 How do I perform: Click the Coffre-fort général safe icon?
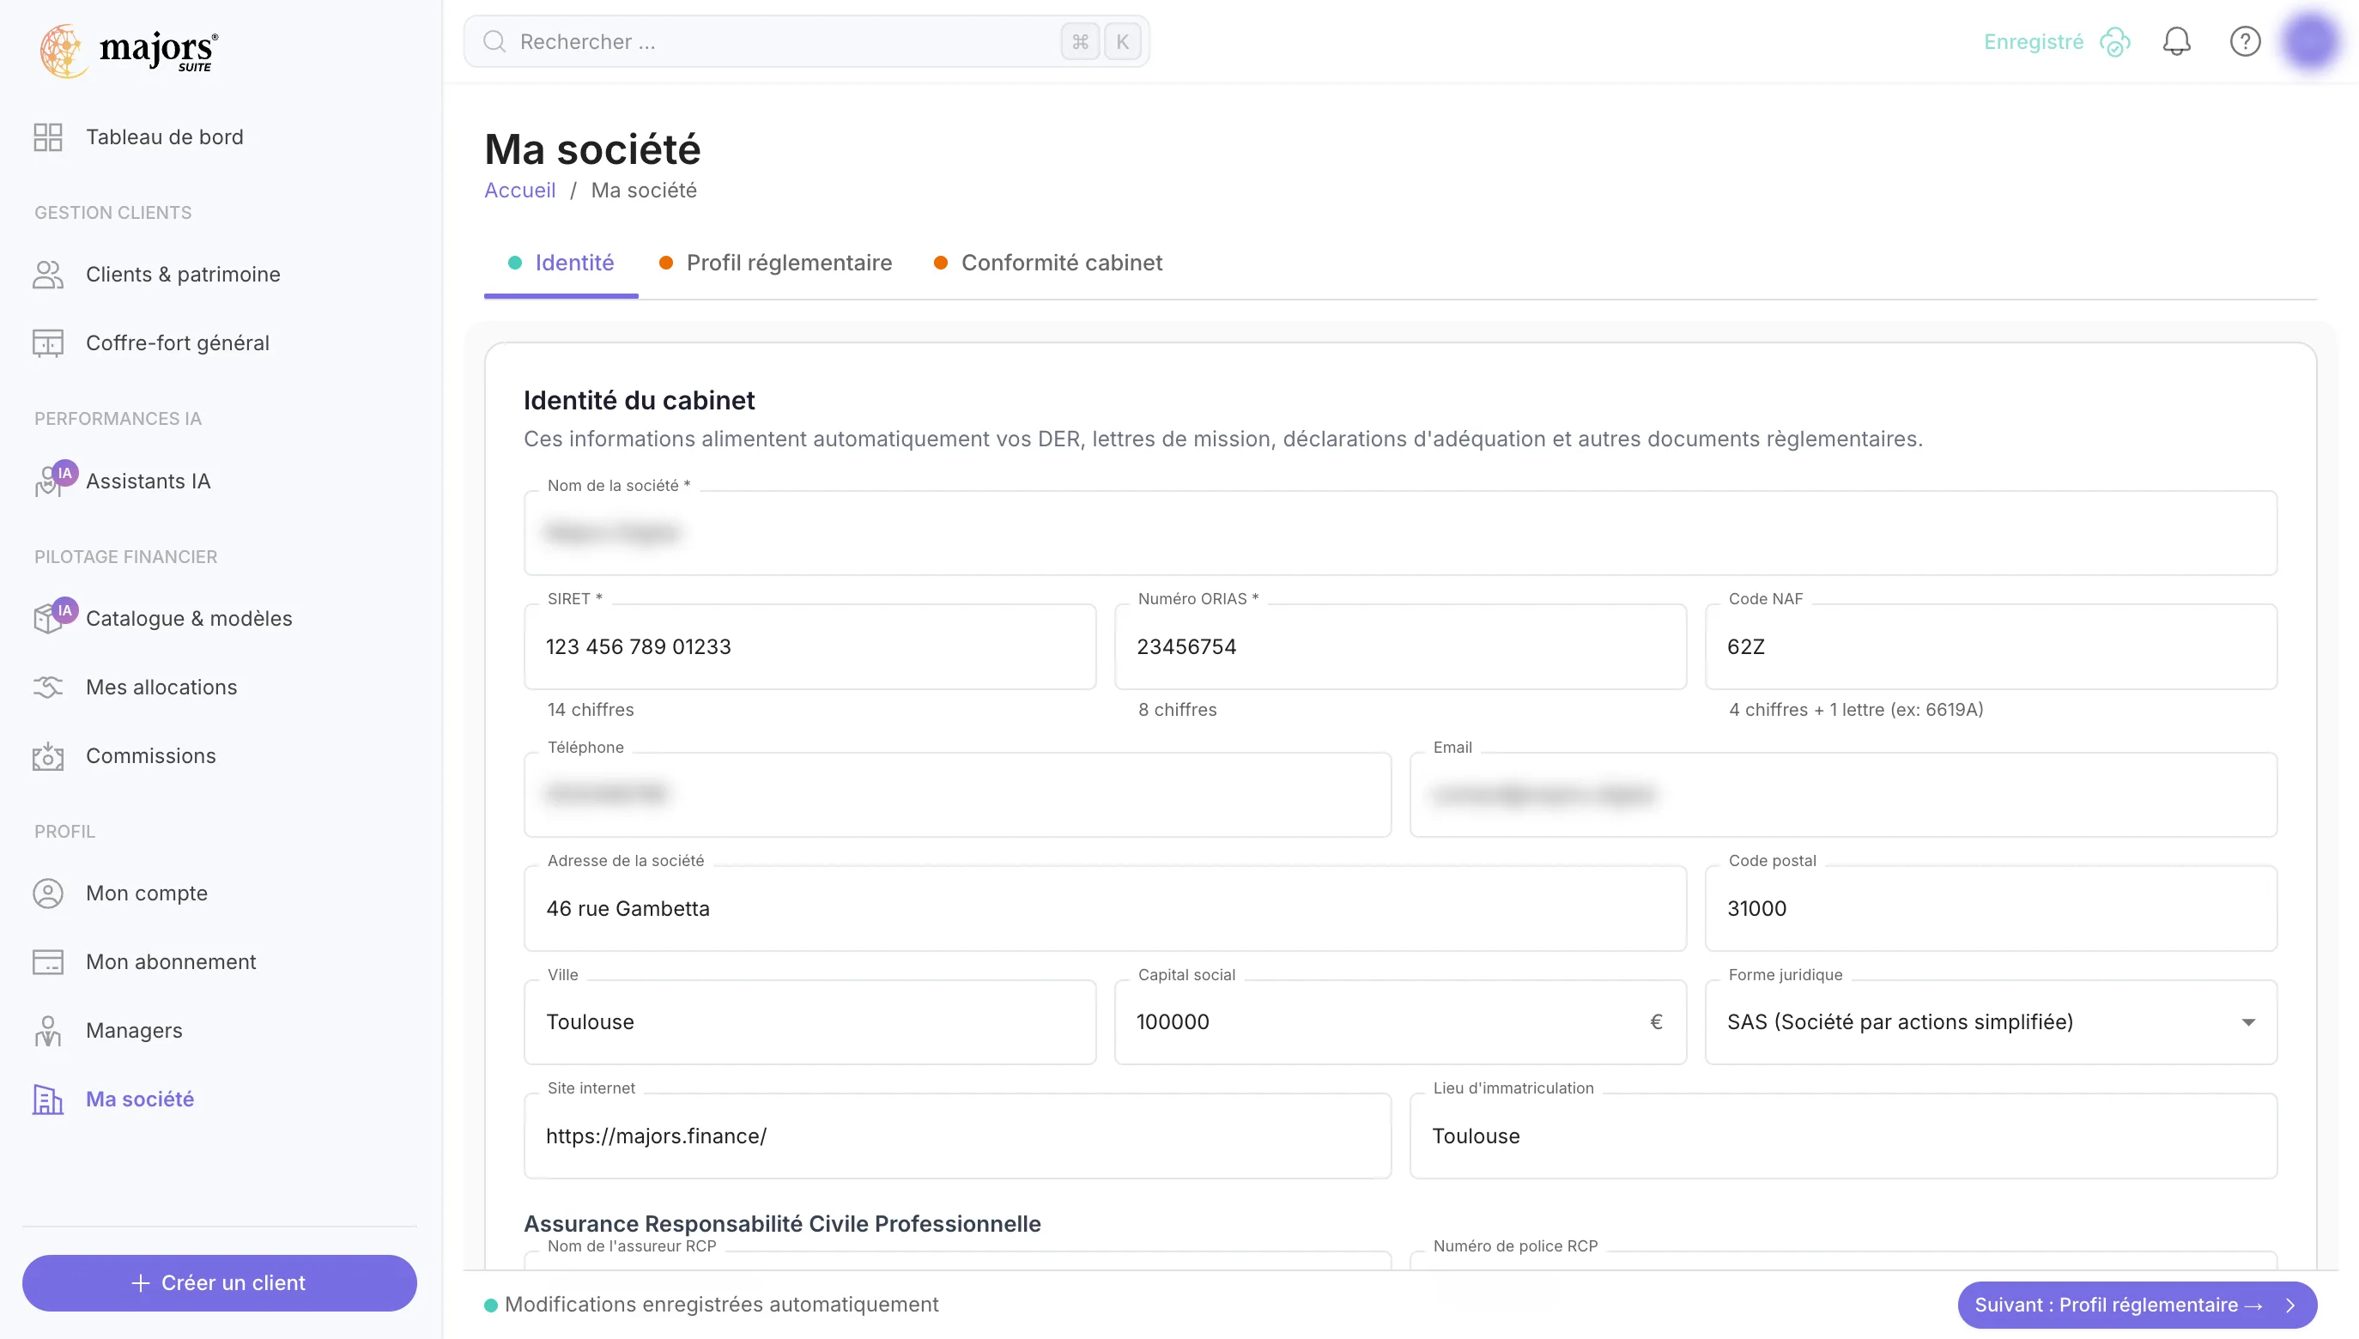pos(48,343)
